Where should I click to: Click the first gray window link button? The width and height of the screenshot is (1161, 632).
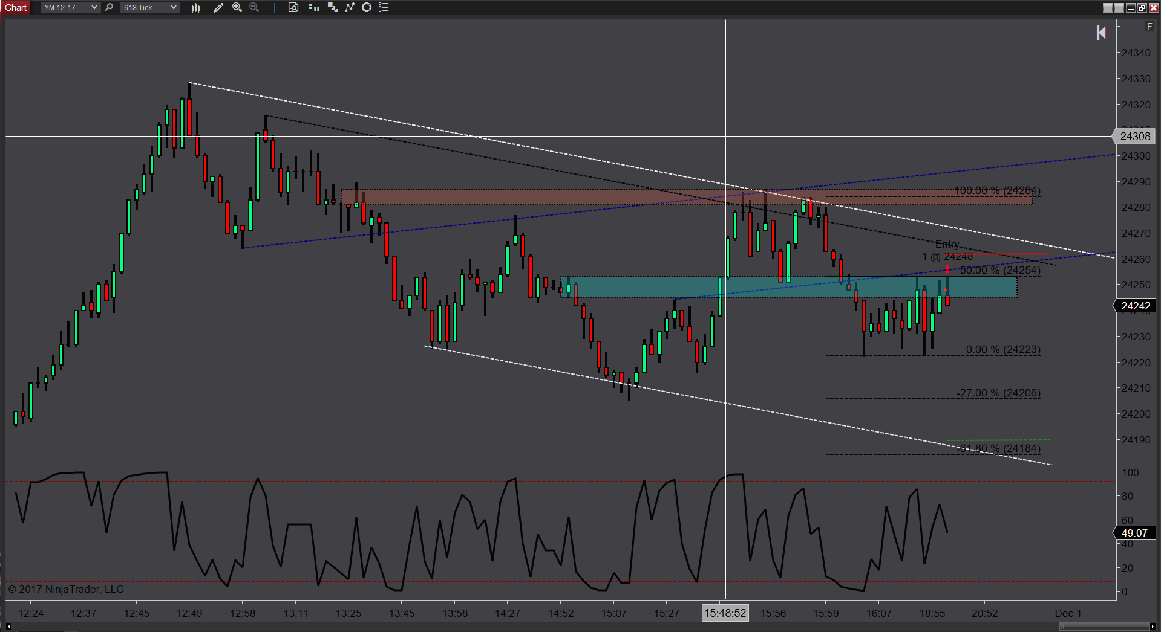point(1108,8)
